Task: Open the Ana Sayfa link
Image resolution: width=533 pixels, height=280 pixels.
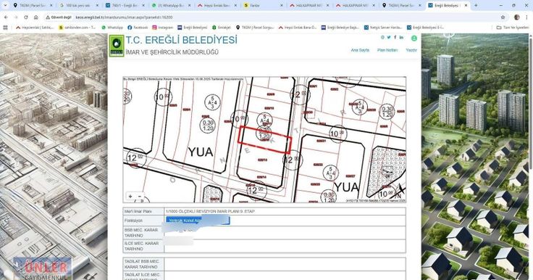Action: pyautogui.click(x=360, y=50)
